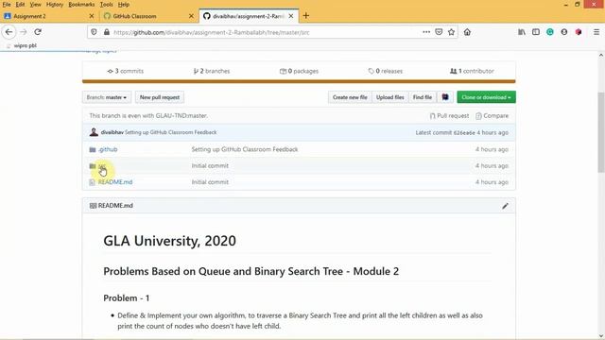Click divaibhav's avatar in commit row
The width and height of the screenshot is (605, 340).
point(94,132)
